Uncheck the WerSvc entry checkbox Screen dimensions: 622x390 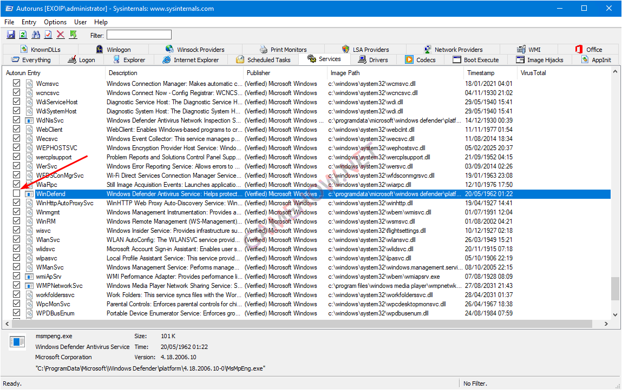pos(16,166)
